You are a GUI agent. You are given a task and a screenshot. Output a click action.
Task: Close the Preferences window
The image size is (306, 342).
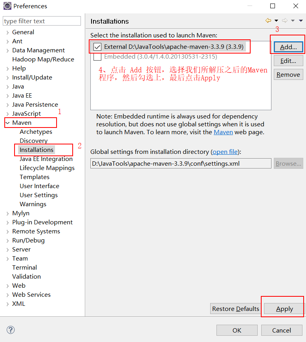tap(295, 6)
